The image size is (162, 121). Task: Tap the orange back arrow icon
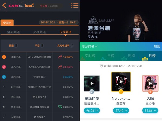pyautogui.click(x=4, y=5)
